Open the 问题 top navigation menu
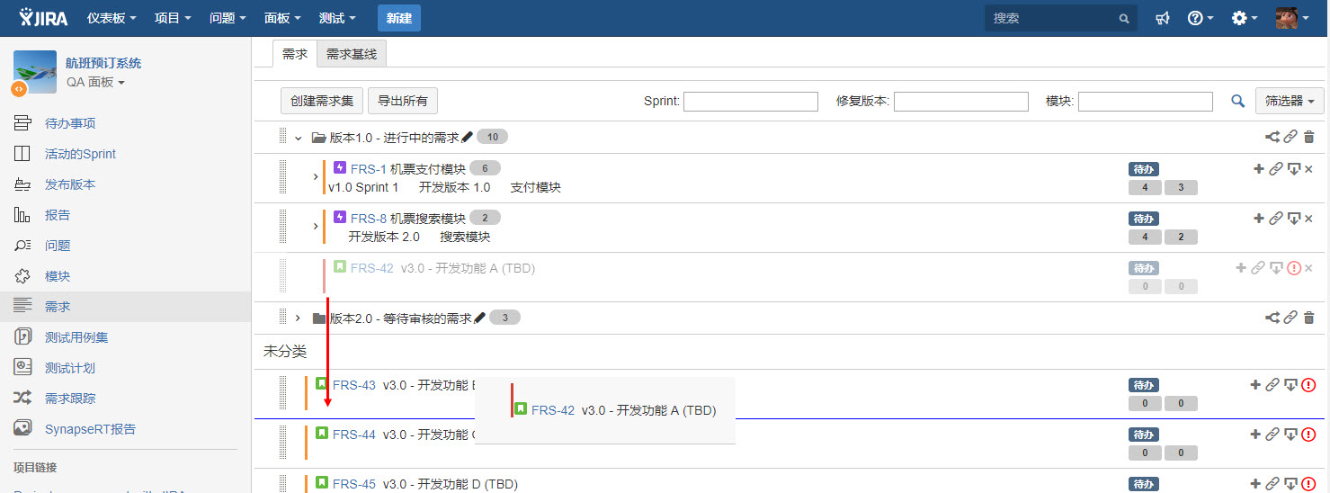This screenshot has height=493, width=1330. (x=228, y=18)
